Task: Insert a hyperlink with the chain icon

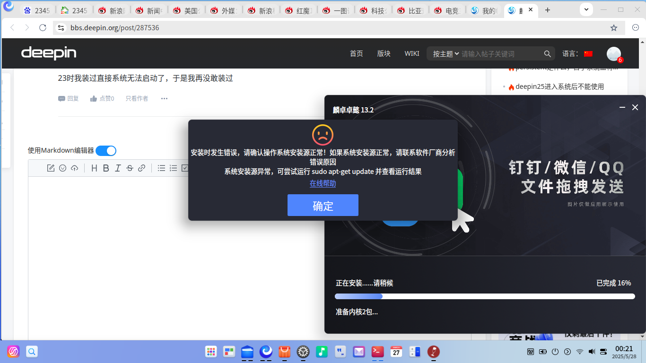Action: [141, 168]
